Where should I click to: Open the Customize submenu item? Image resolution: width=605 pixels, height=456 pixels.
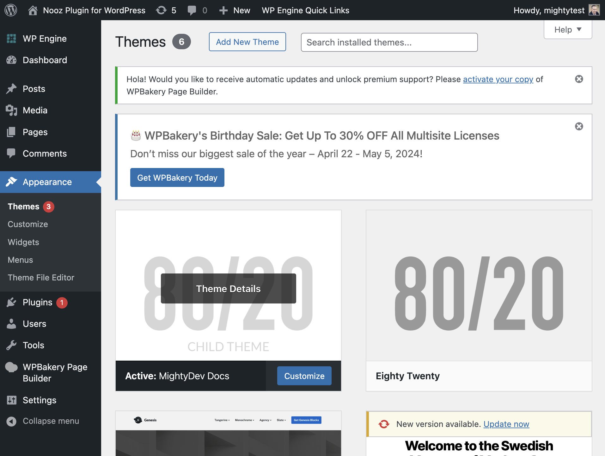pyautogui.click(x=28, y=224)
